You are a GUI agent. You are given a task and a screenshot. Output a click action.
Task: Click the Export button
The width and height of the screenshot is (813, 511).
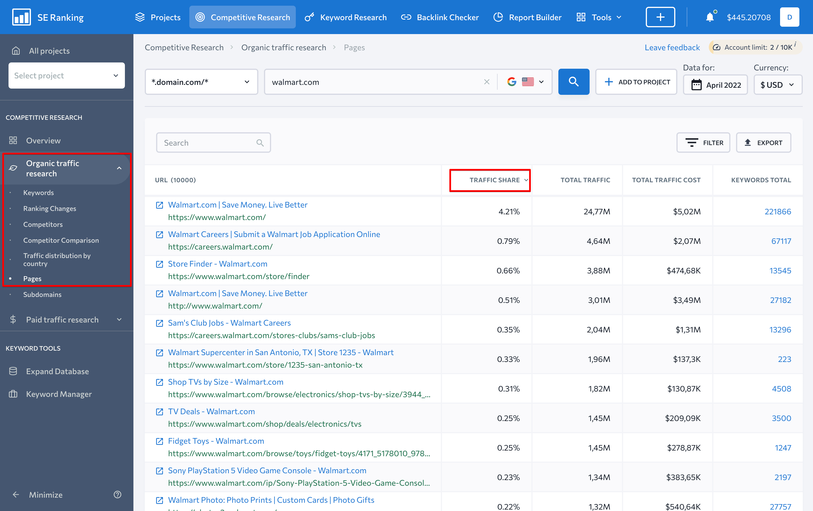coord(764,143)
